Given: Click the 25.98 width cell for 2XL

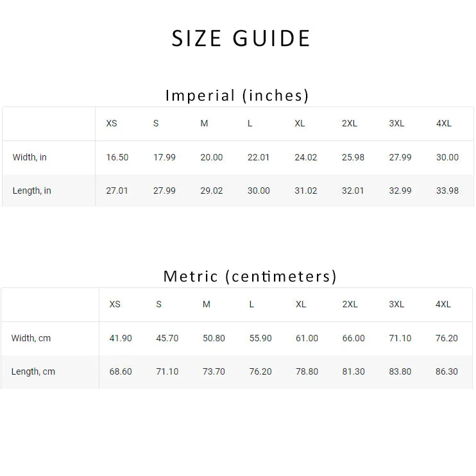Looking at the screenshot, I should click(353, 157).
